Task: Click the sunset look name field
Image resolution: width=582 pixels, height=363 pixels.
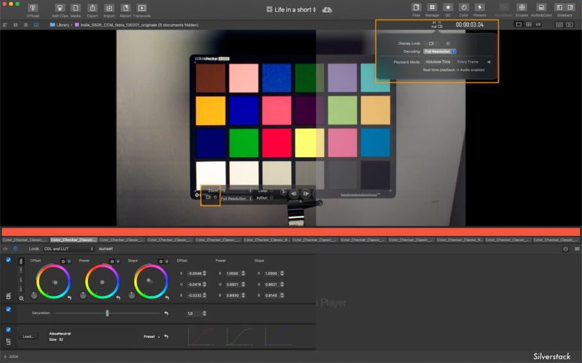Action: pos(106,249)
